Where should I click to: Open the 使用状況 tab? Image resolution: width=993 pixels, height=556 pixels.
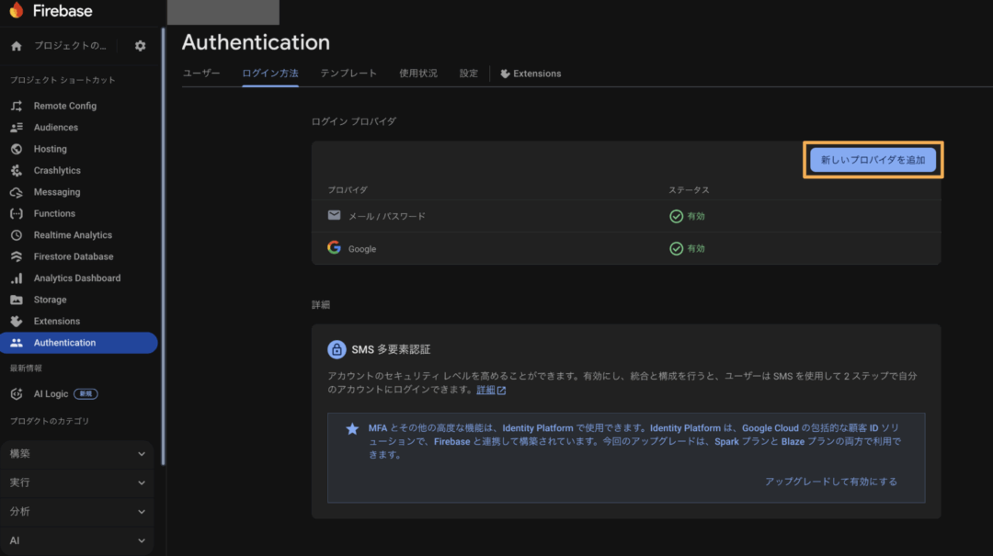tap(418, 74)
